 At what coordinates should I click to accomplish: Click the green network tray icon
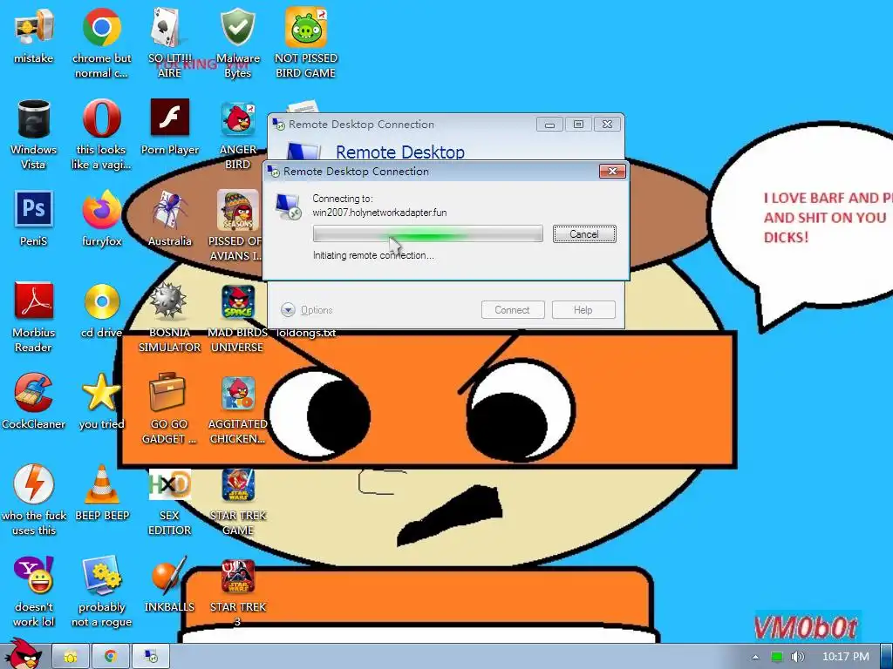pyautogui.click(x=777, y=657)
